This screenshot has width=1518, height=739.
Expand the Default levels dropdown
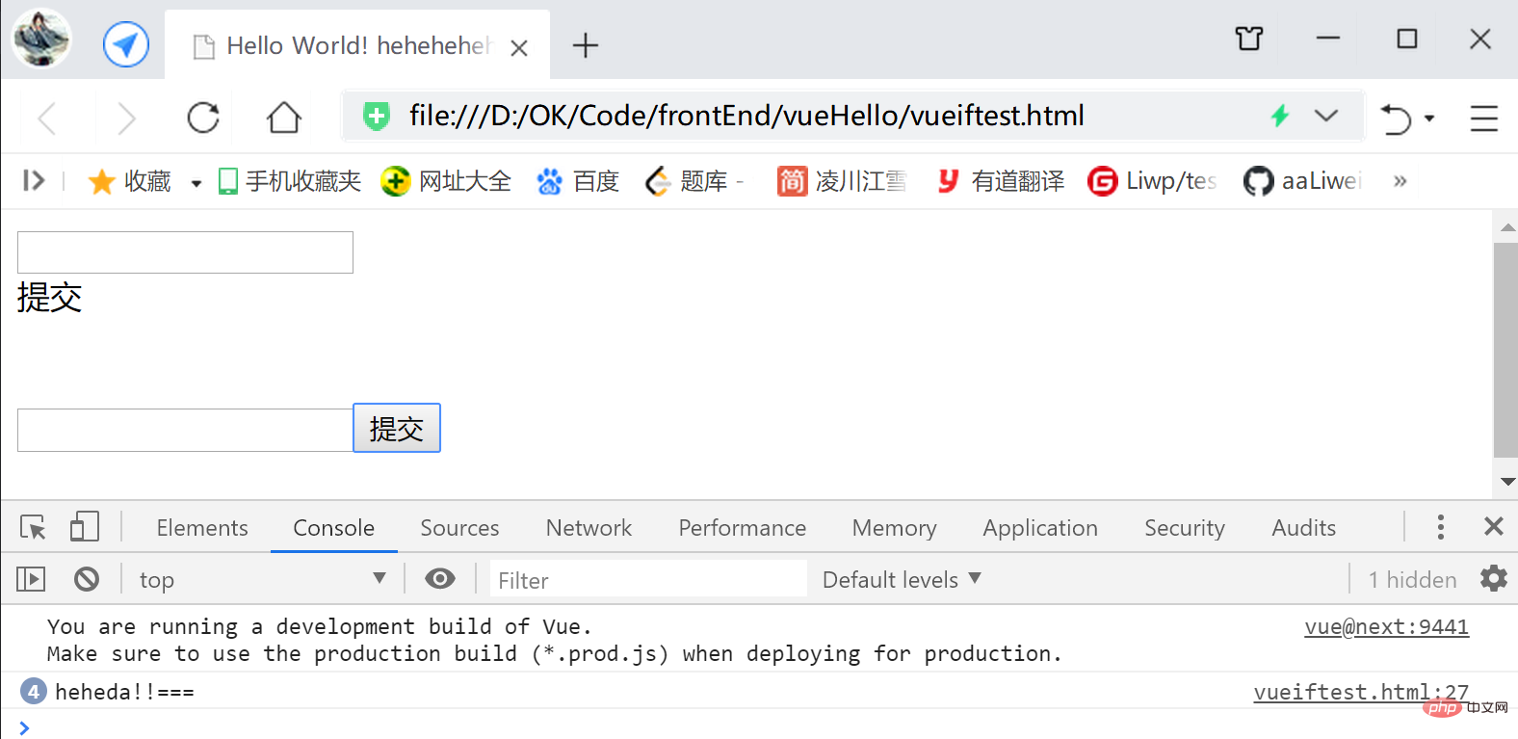coord(902,579)
